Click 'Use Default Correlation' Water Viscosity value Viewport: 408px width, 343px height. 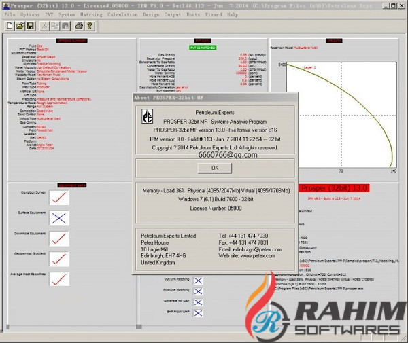click(x=54, y=67)
